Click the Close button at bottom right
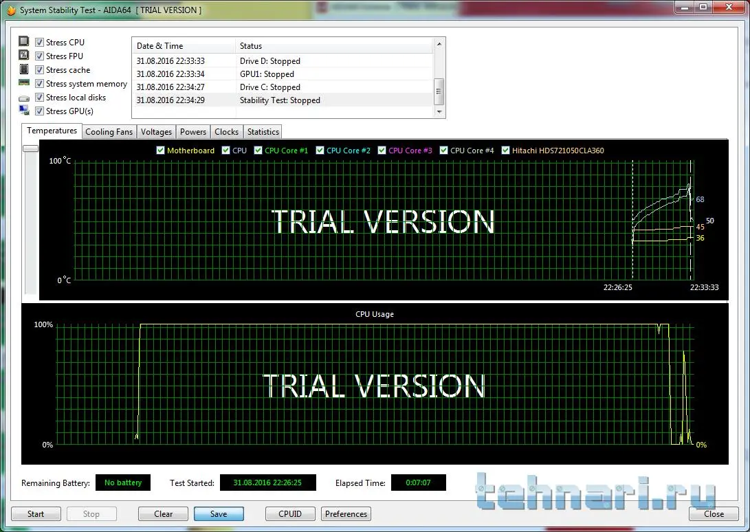Image resolution: width=750 pixels, height=532 pixels. click(x=714, y=514)
